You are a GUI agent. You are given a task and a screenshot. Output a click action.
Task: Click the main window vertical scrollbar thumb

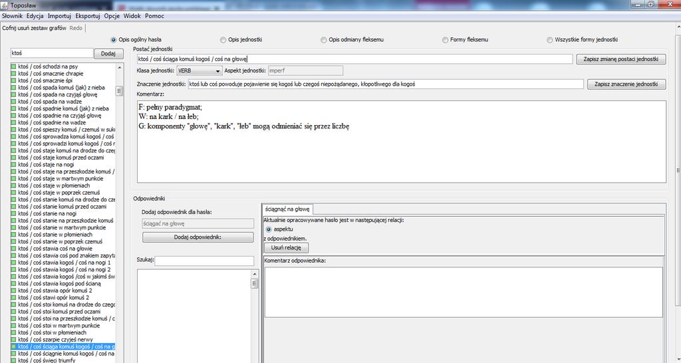click(678, 170)
